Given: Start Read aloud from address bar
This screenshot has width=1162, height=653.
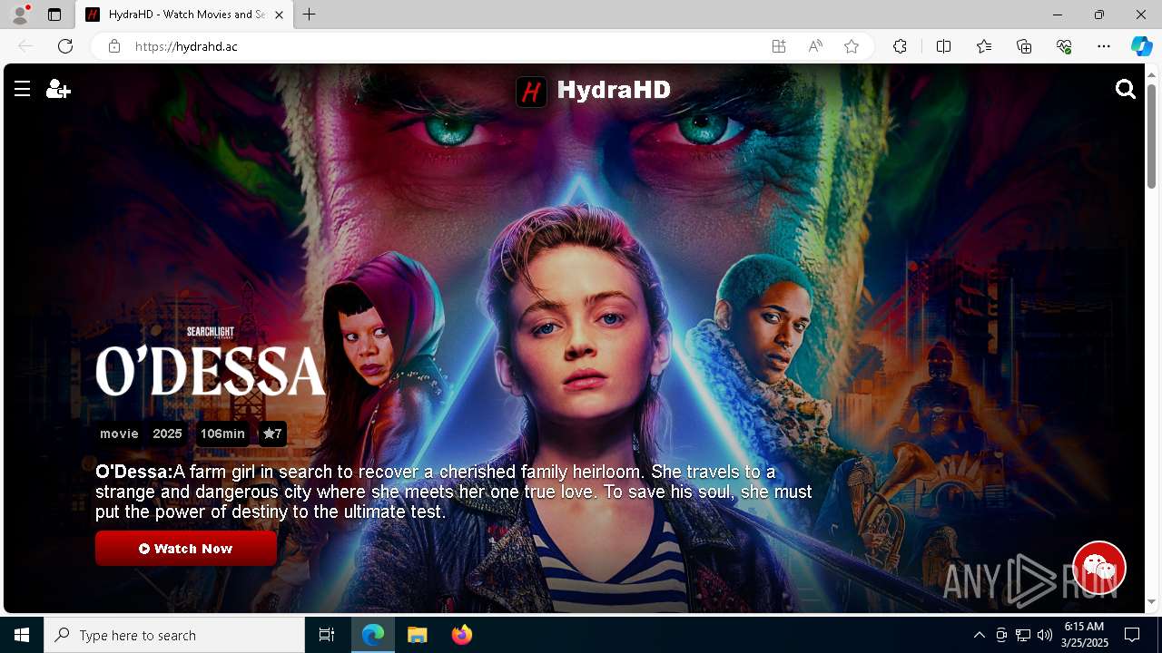Looking at the screenshot, I should point(815,46).
